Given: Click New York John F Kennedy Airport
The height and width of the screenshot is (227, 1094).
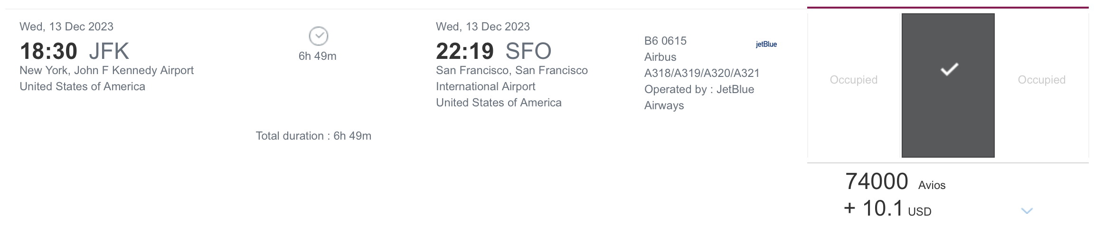Looking at the screenshot, I should coord(106,70).
